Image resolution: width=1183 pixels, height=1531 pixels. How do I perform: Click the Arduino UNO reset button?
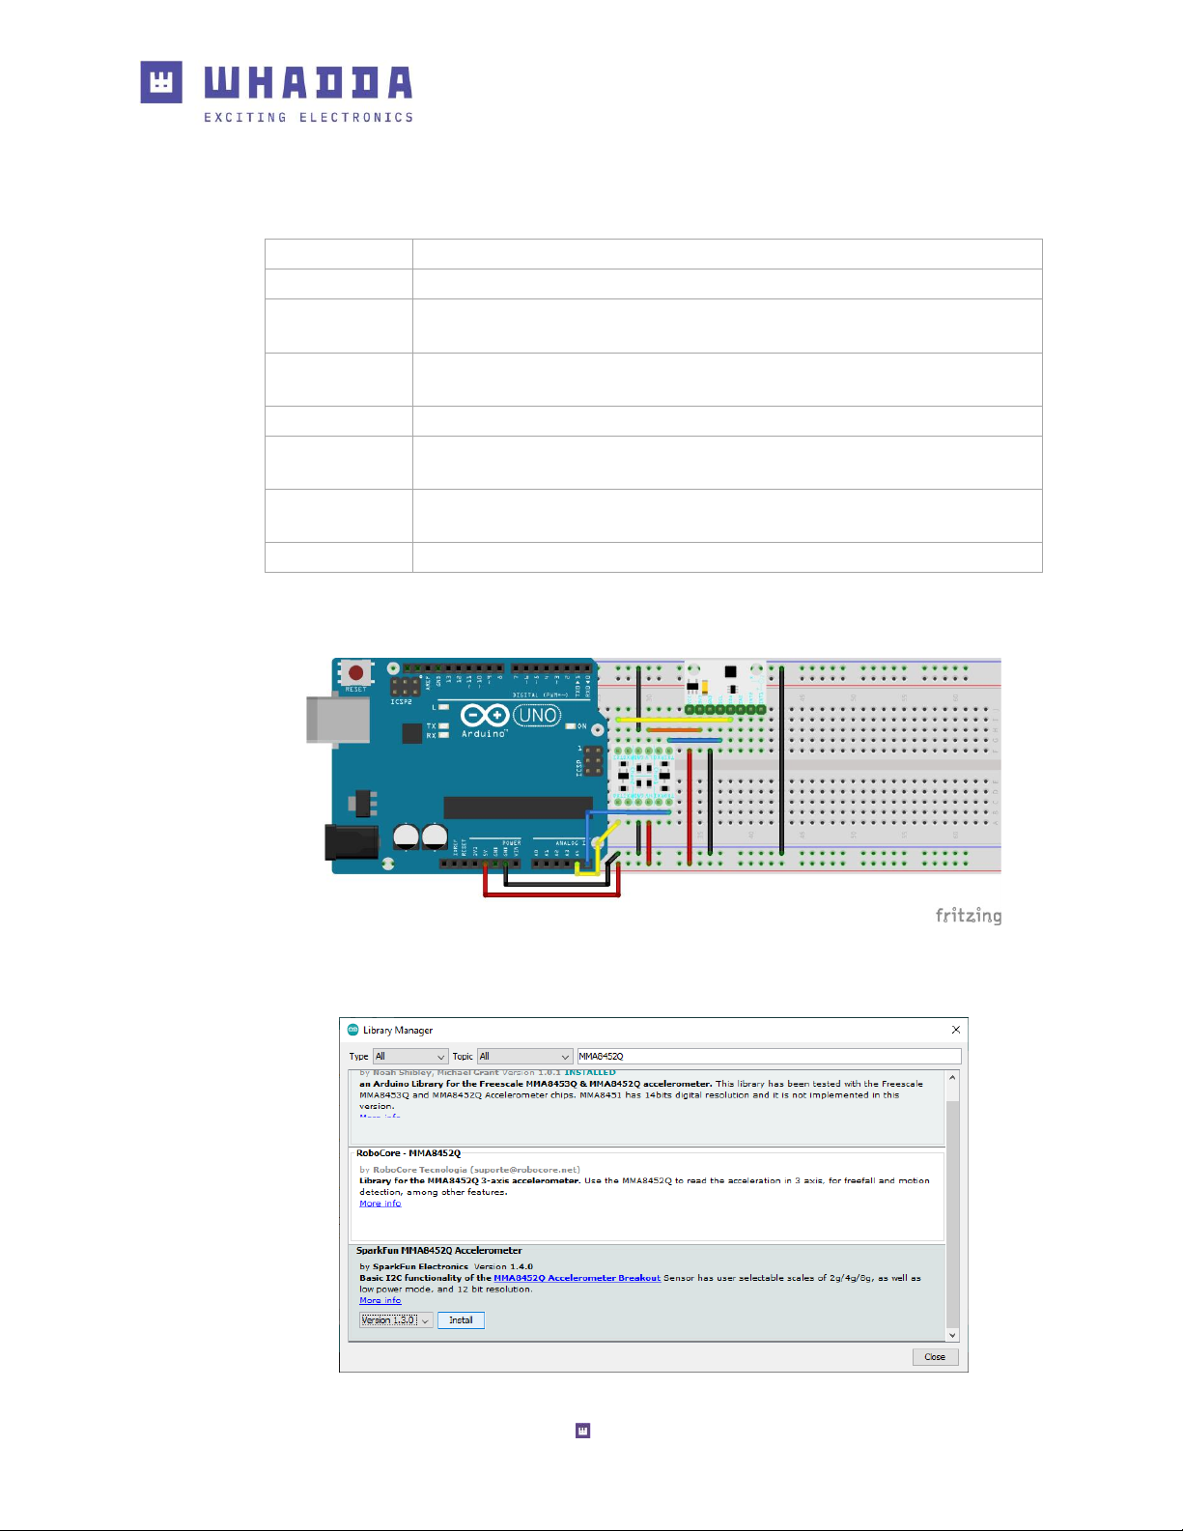pos(355,672)
